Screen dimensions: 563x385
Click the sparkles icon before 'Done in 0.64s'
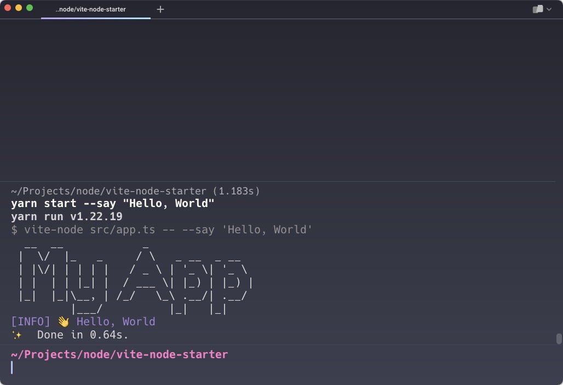coord(17,335)
